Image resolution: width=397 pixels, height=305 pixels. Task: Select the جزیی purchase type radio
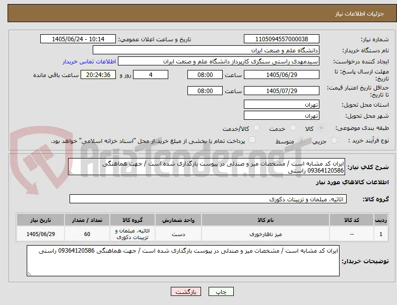click(334, 140)
